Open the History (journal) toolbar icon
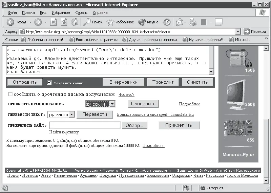The width and height of the screenshot is (271, 193). tap(167, 22)
